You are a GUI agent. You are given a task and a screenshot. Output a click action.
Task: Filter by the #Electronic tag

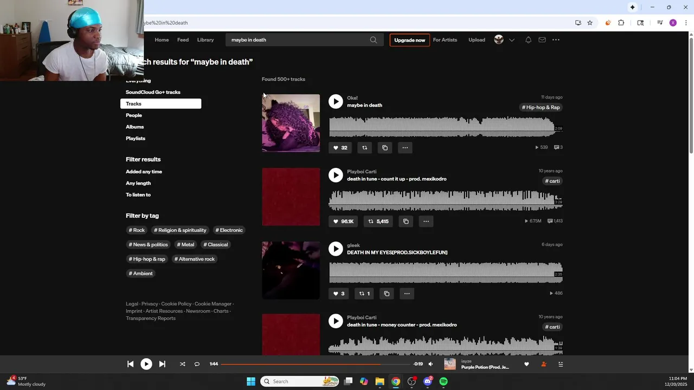click(x=229, y=230)
